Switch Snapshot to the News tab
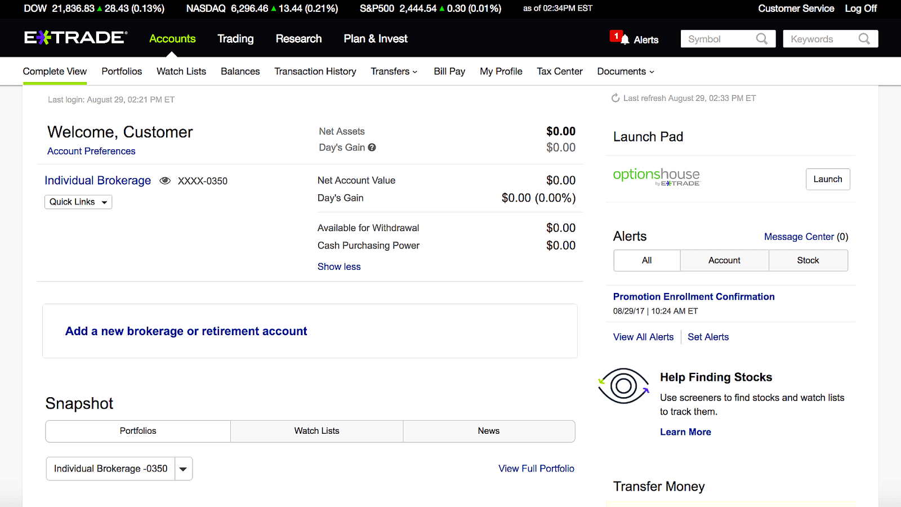 pos(488,431)
